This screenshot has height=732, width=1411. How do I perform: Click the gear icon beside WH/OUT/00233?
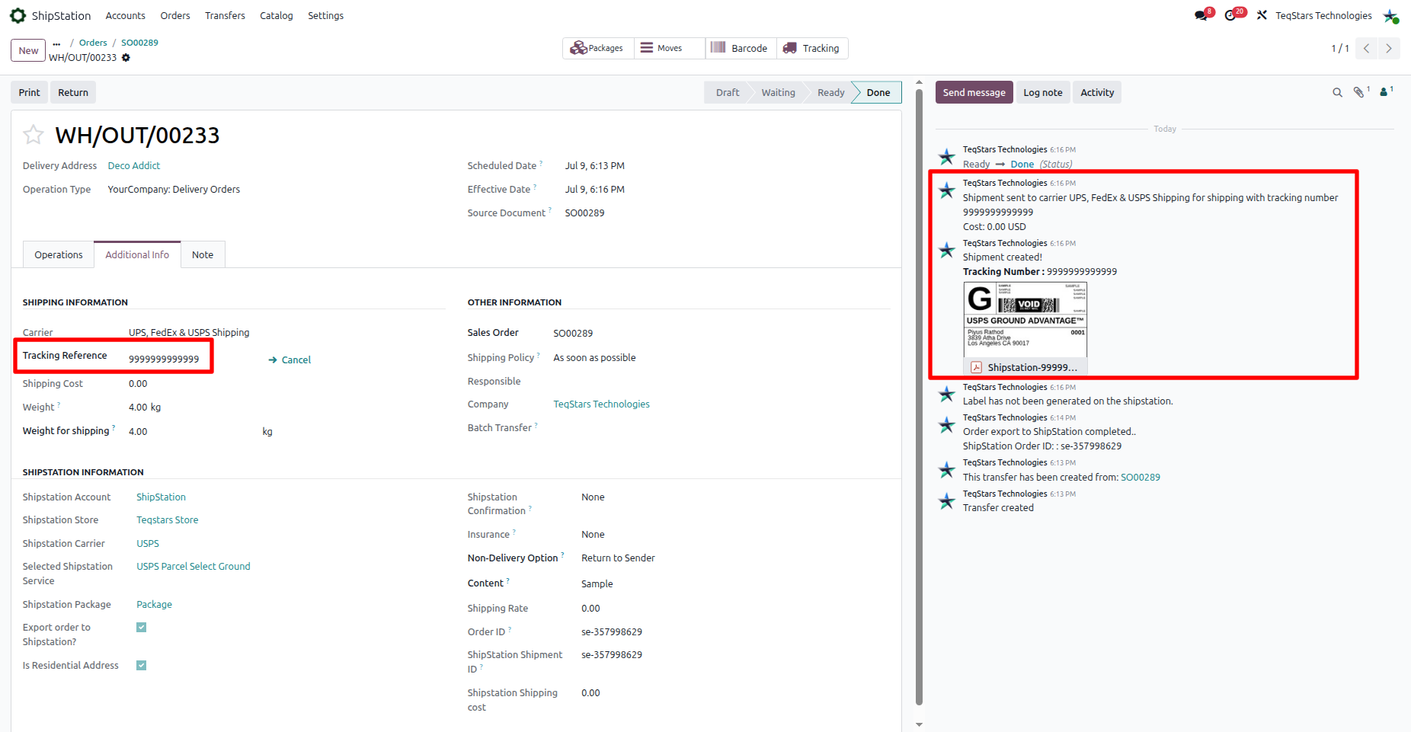[126, 57]
